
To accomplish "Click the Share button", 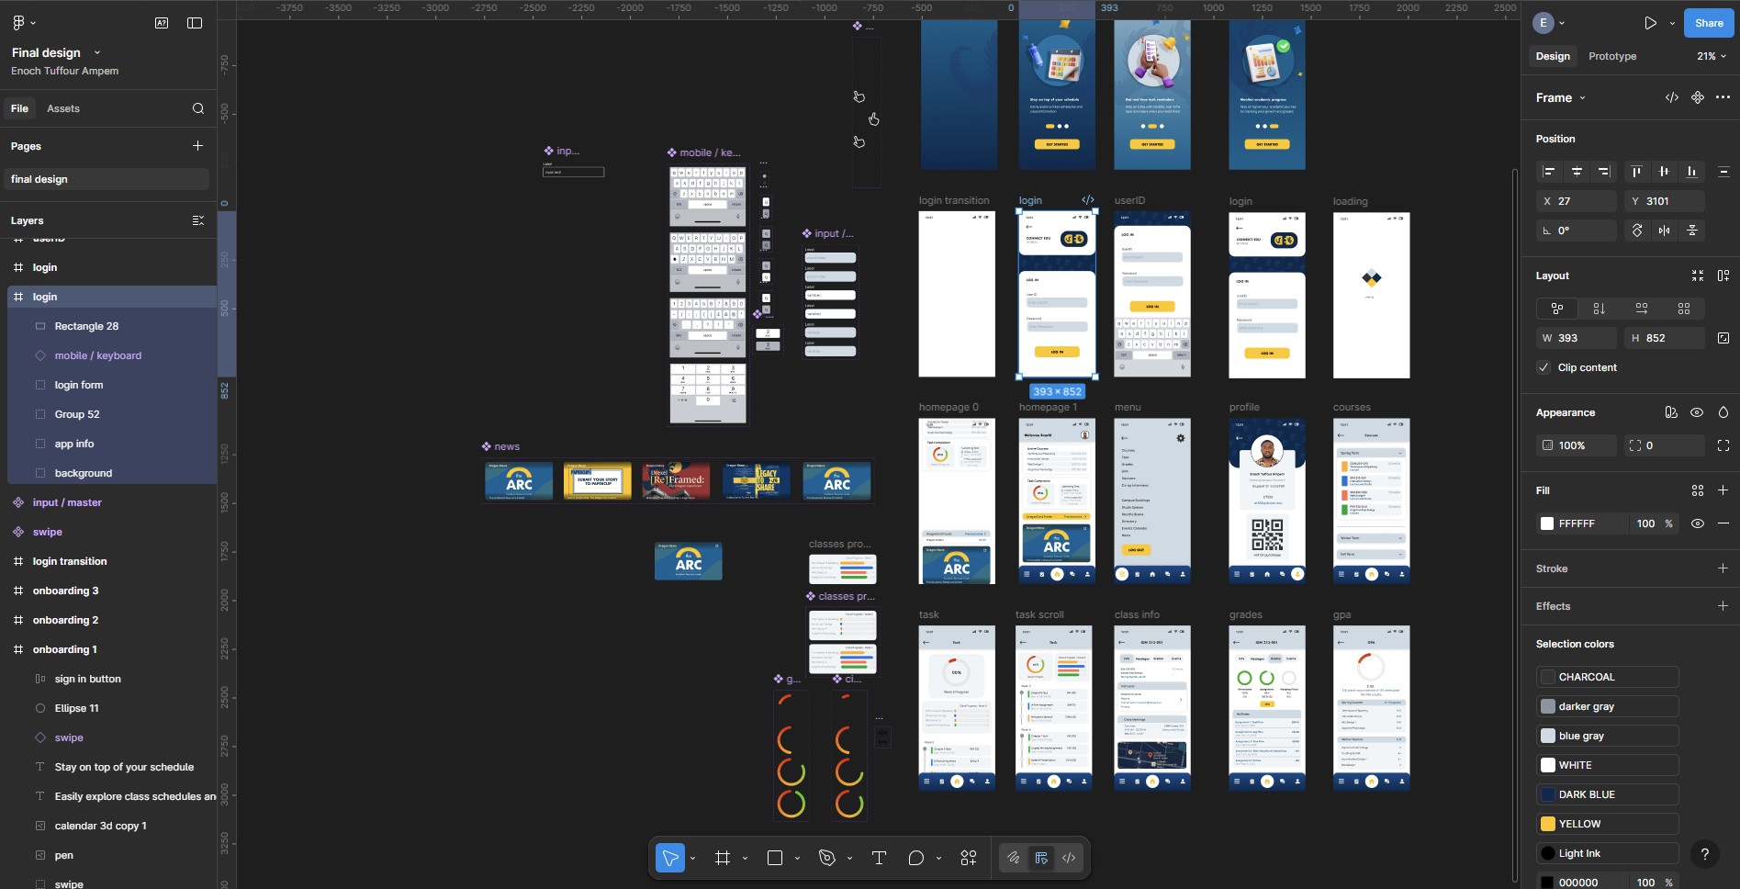I will 1708,23.
